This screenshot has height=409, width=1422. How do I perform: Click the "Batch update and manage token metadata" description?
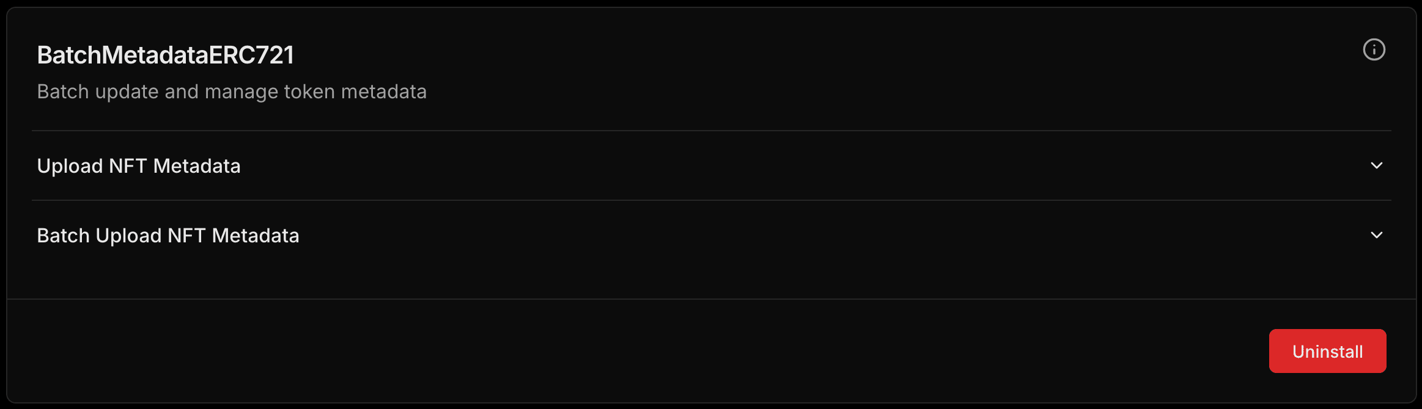pyautogui.click(x=232, y=92)
